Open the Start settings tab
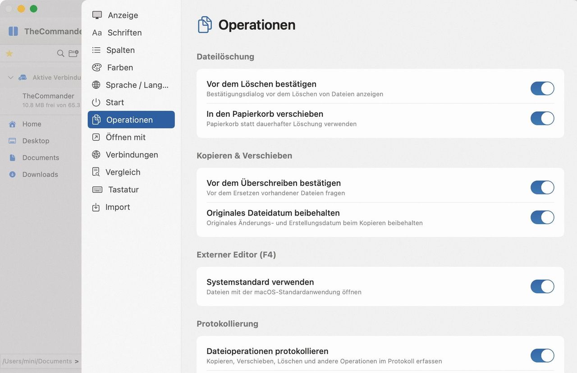Image resolution: width=577 pixels, height=373 pixels. click(131, 102)
